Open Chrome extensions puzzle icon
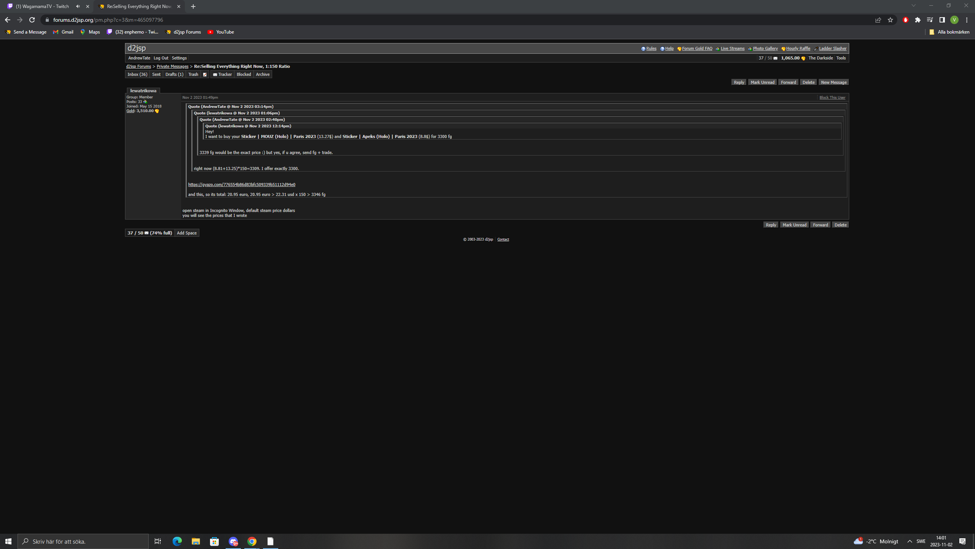The image size is (975, 549). [x=918, y=20]
